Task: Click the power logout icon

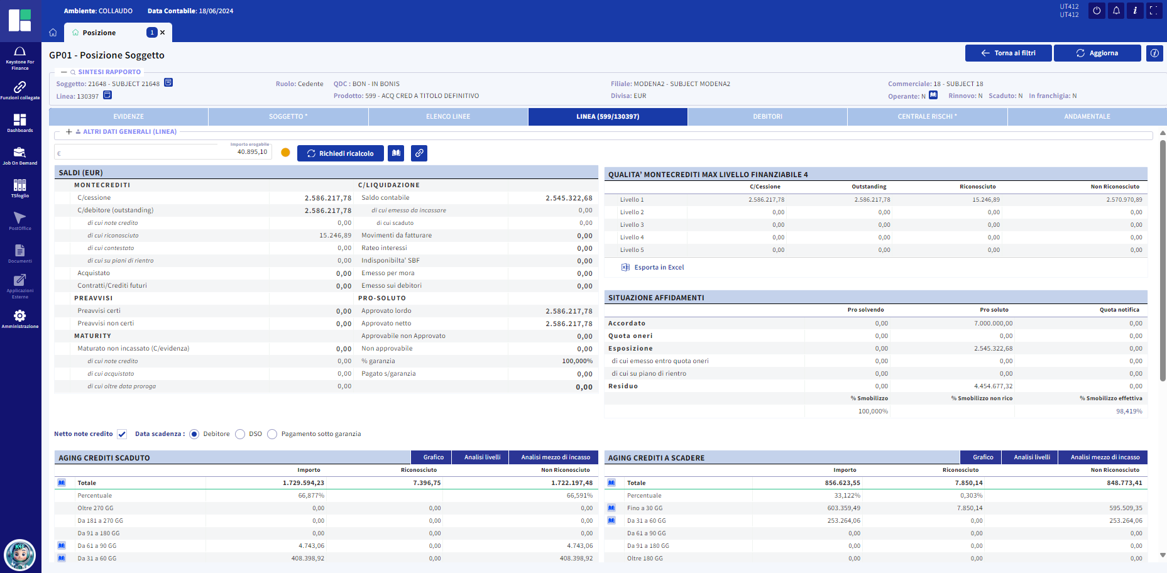Action: 1097,11
